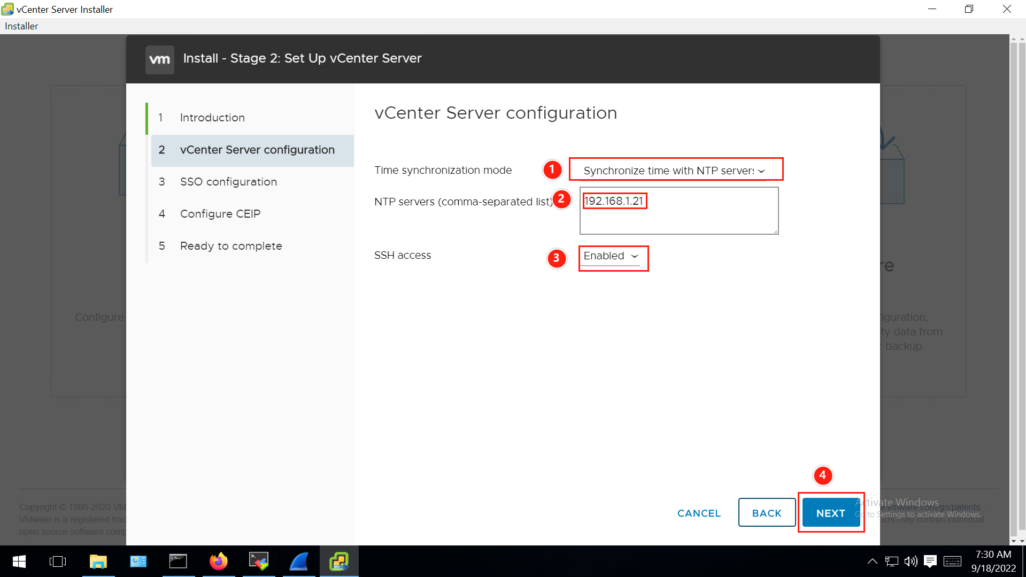Screen dimensions: 1026x577
Task: Click the Time synchronization mode label
Action: pos(443,170)
